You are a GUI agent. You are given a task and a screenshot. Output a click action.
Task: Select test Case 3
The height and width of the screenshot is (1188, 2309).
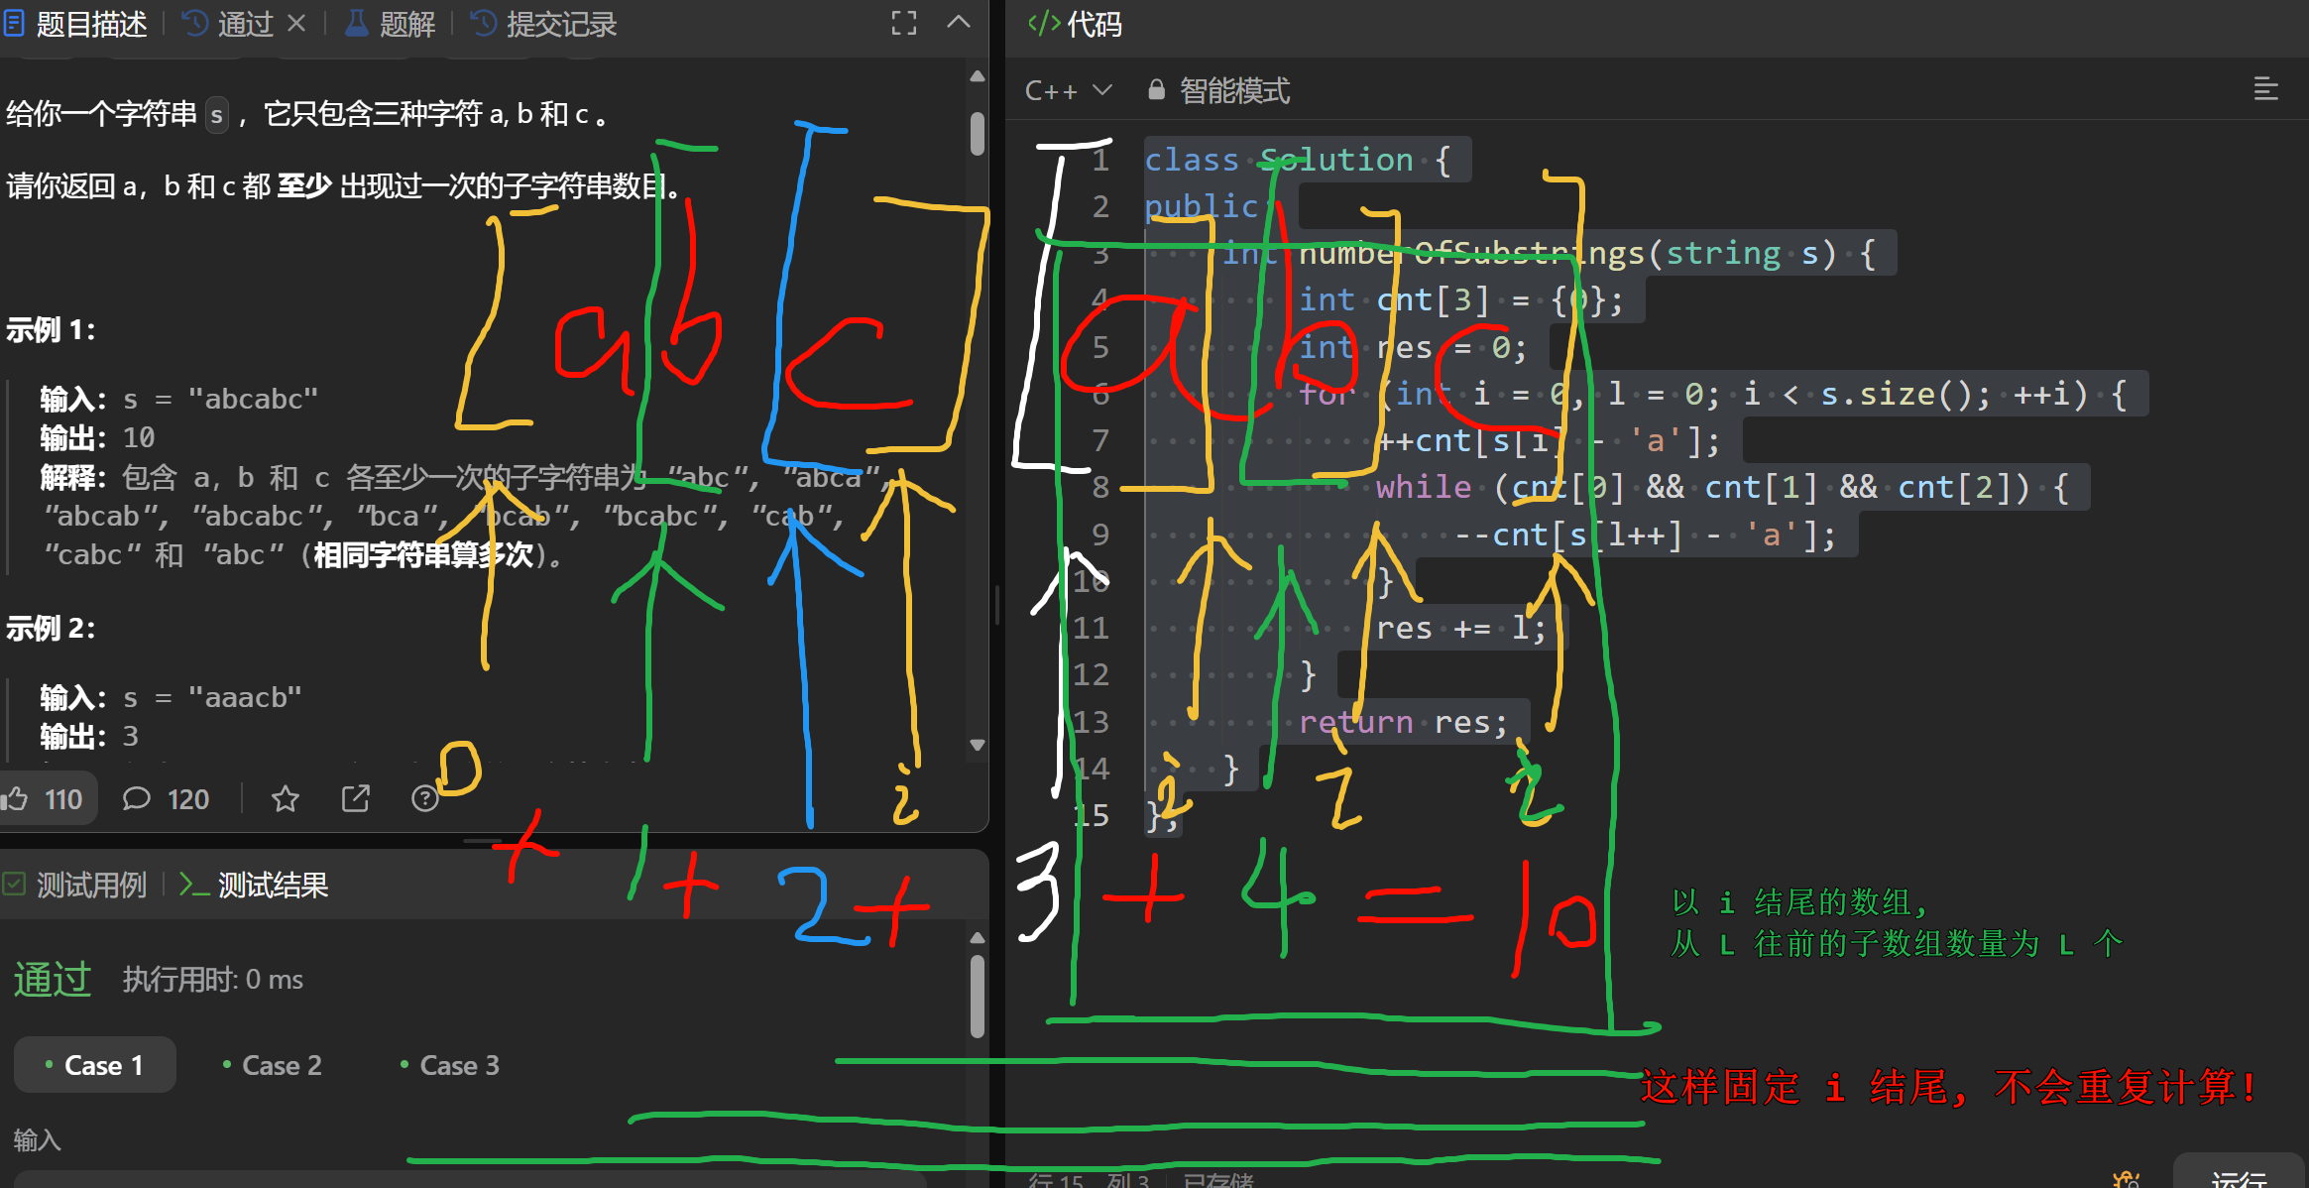pyautogui.click(x=449, y=1065)
